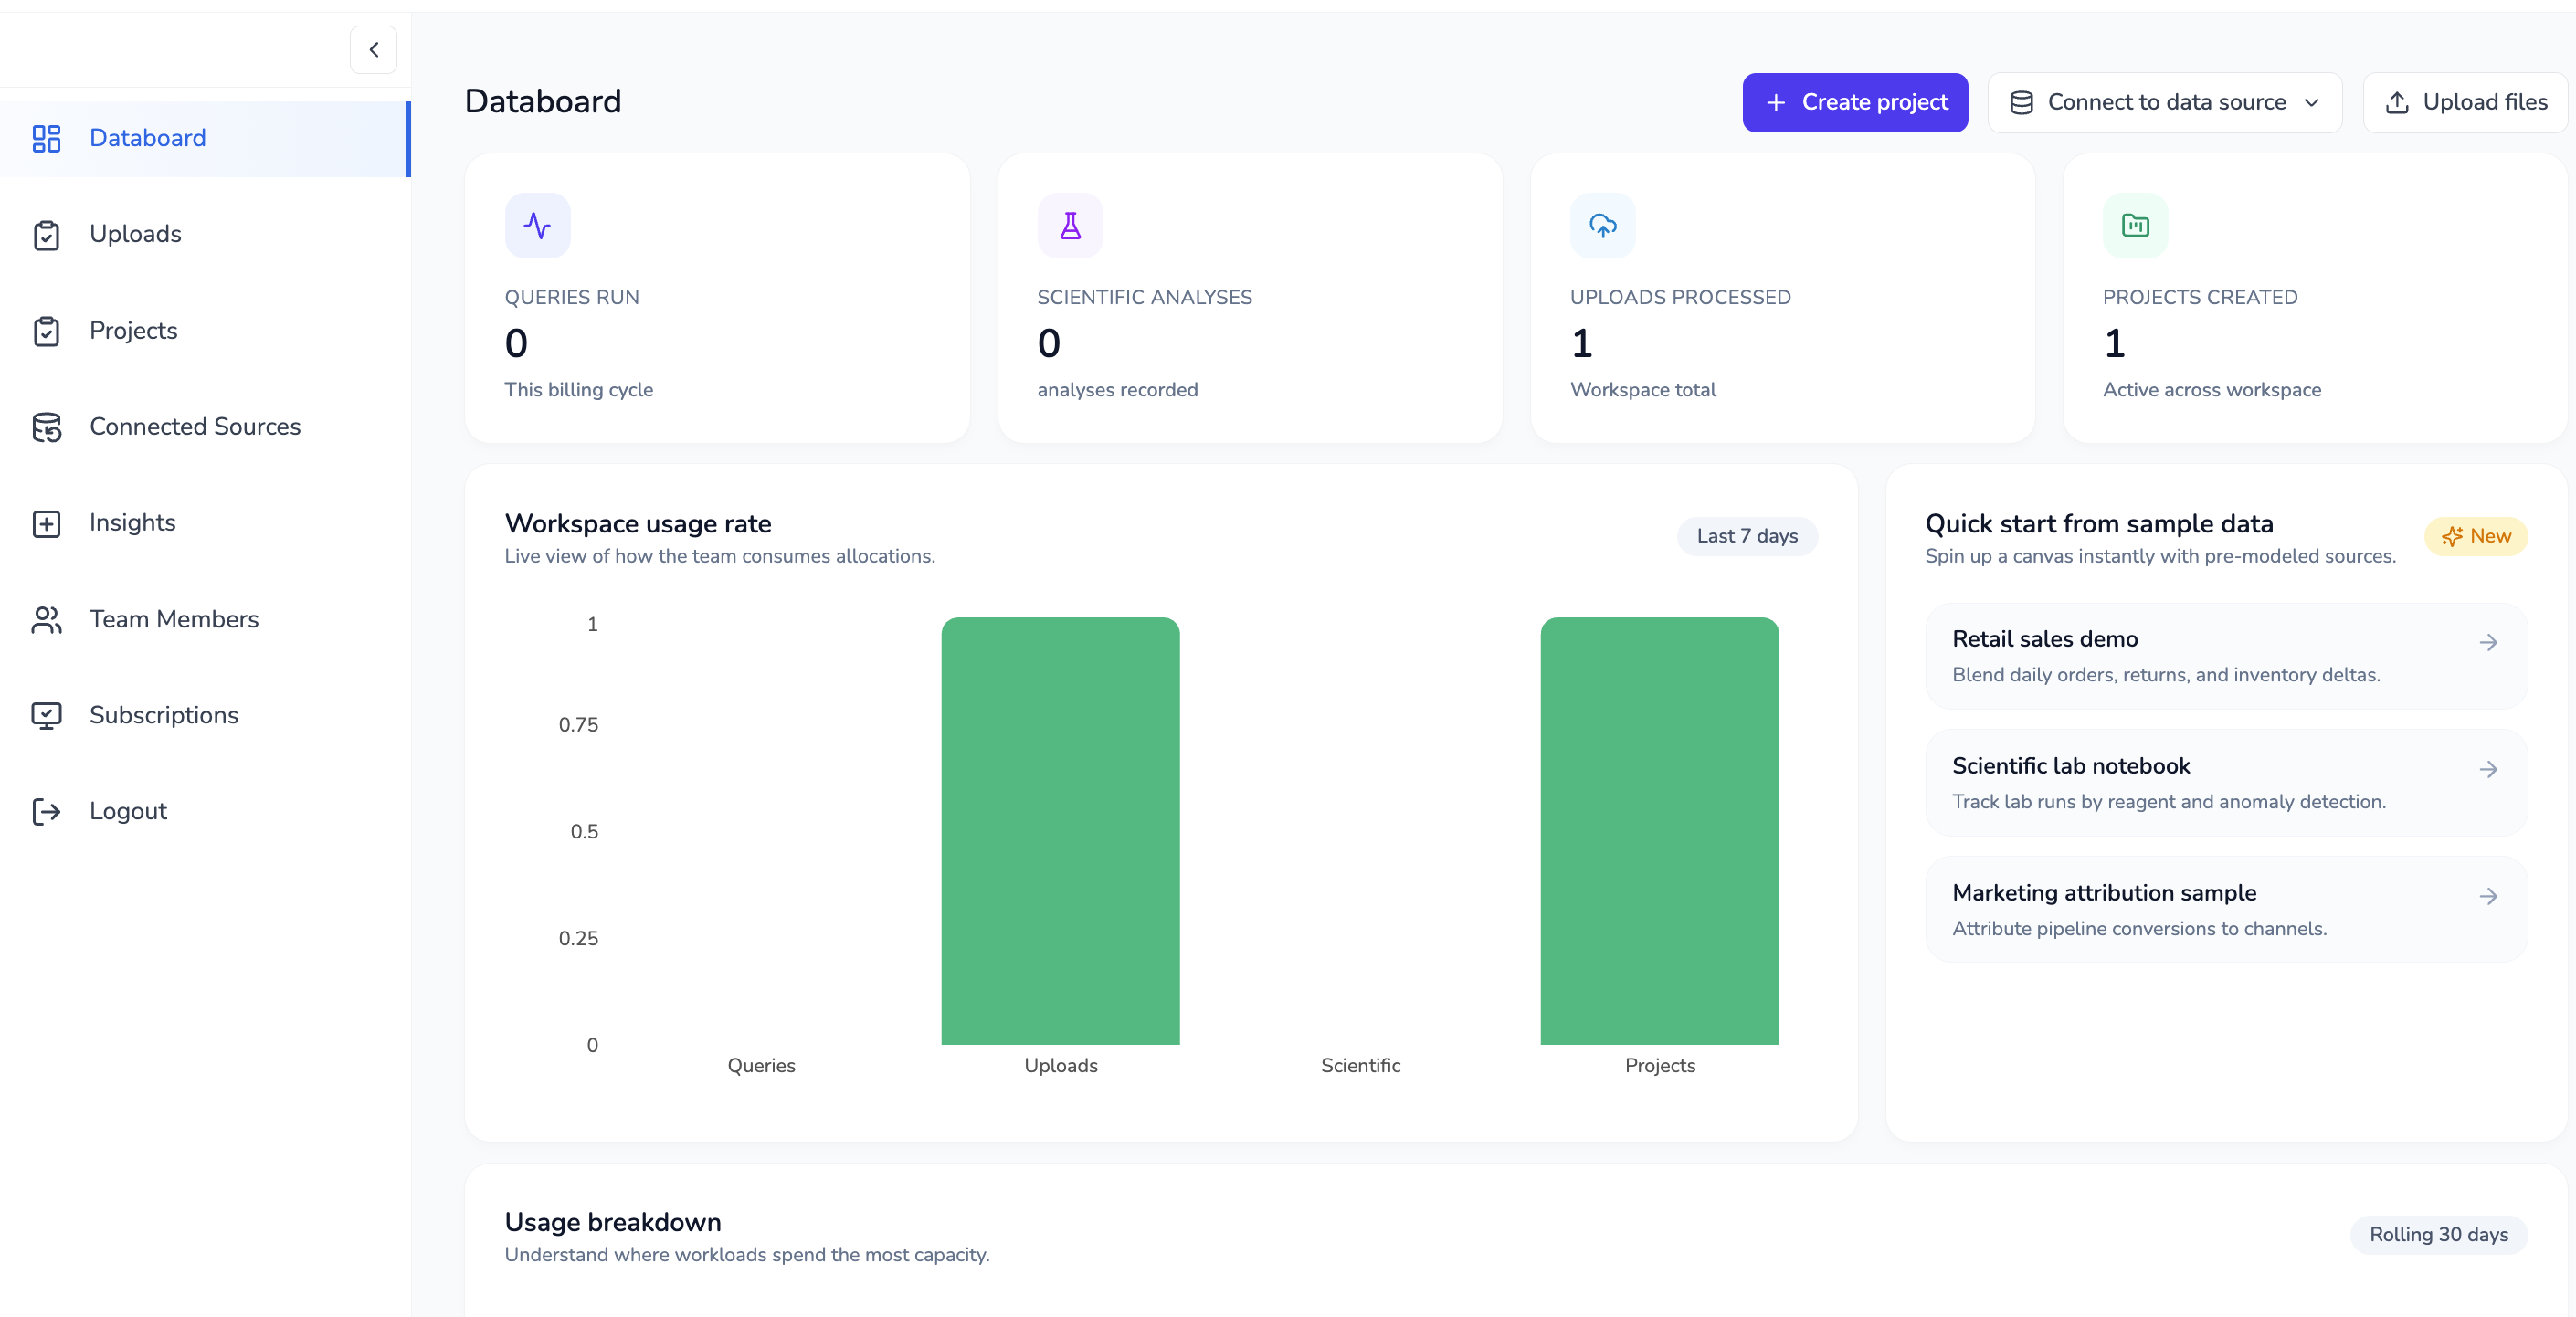Open the Projects sidebar item
Screen dimensions: 2576x1317
pos(133,331)
